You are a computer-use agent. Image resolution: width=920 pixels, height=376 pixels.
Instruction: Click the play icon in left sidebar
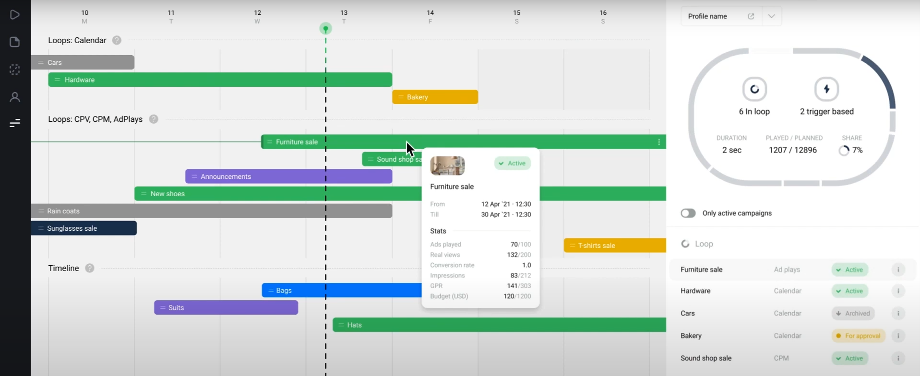(15, 15)
